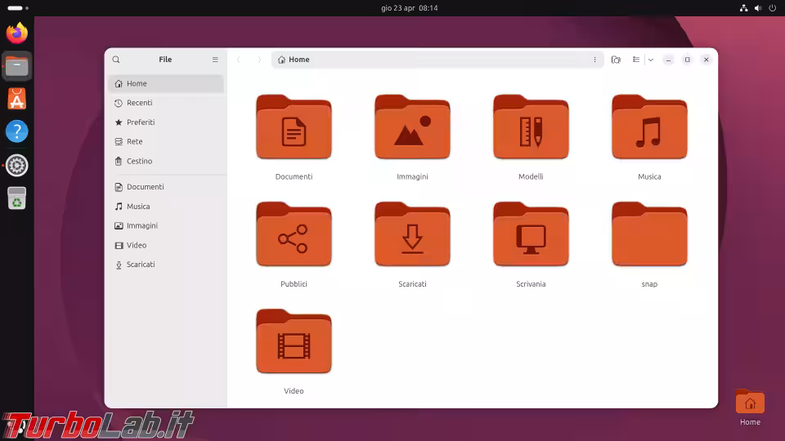Toggle list view layout button
Image resolution: width=785 pixels, height=441 pixels.
[636, 60]
